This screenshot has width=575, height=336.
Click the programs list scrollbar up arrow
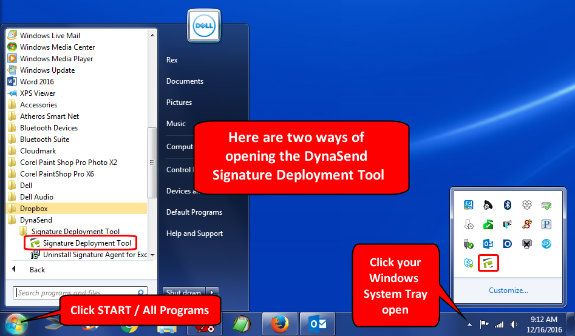152,35
